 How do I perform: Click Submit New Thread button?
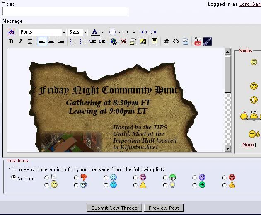click(x=114, y=208)
